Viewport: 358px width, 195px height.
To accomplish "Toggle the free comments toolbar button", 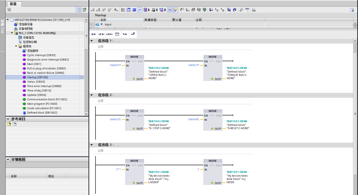I will pos(140,10).
